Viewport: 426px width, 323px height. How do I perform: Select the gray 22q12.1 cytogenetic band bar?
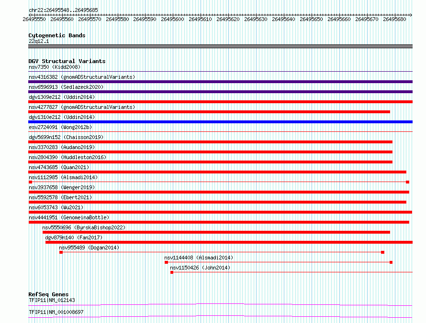[x=220, y=46]
